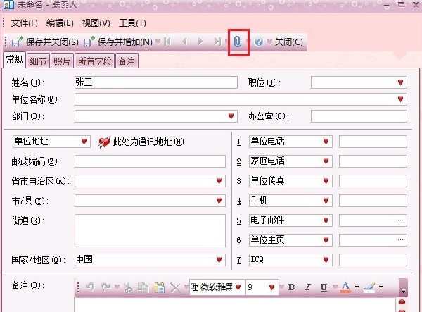Expand the 单位名称 dropdown
The width and height of the screenshot is (422, 312).
tap(400, 99)
